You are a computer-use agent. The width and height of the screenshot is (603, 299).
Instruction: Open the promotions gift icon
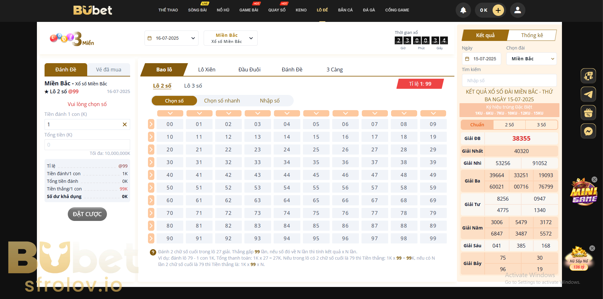point(588,113)
